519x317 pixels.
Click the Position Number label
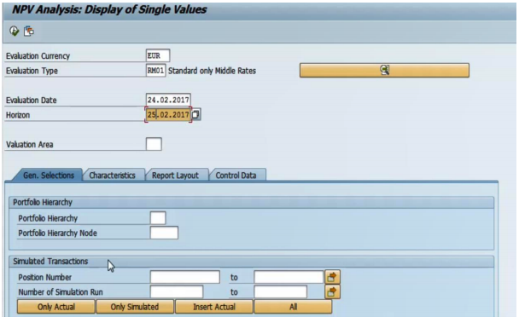(x=44, y=277)
